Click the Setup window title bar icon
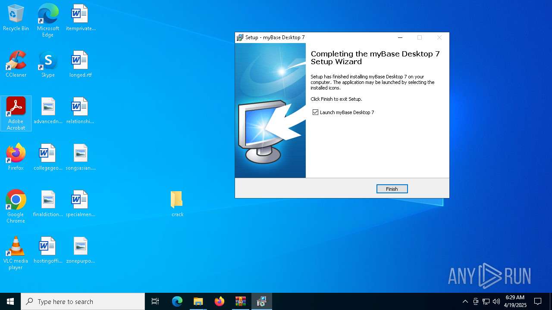The width and height of the screenshot is (552, 310). point(240,37)
